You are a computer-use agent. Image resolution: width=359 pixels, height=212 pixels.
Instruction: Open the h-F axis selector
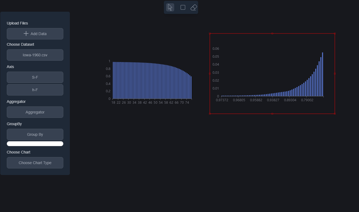[x=35, y=90]
